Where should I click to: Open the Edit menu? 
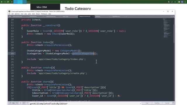pyautogui.click(x=13, y=14)
